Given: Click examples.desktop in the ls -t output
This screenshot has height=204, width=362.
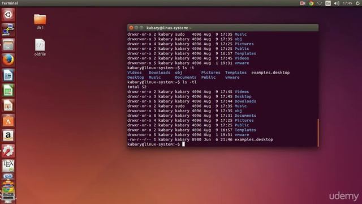Looking at the screenshot, I should point(270,73).
